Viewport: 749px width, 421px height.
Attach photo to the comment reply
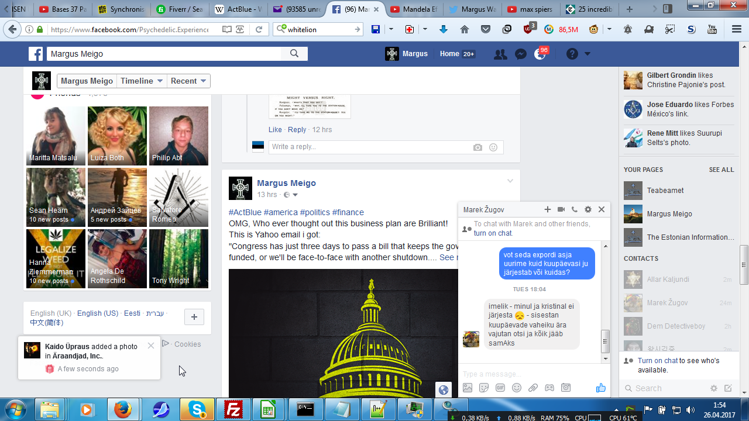(x=478, y=147)
